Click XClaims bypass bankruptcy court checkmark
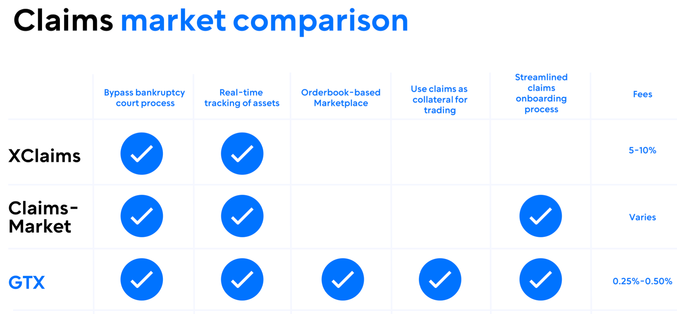This screenshot has width=677, height=314. [x=141, y=154]
